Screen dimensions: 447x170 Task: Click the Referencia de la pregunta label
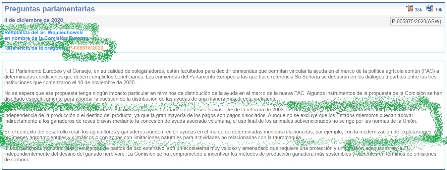pyautogui.click(x=36, y=48)
